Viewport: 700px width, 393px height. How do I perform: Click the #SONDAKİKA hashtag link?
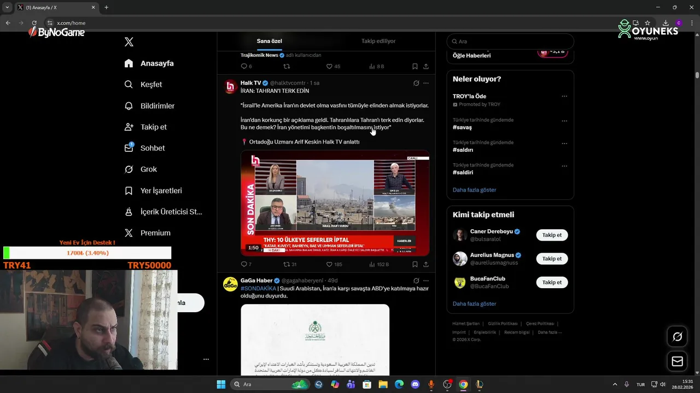pyautogui.click(x=258, y=288)
